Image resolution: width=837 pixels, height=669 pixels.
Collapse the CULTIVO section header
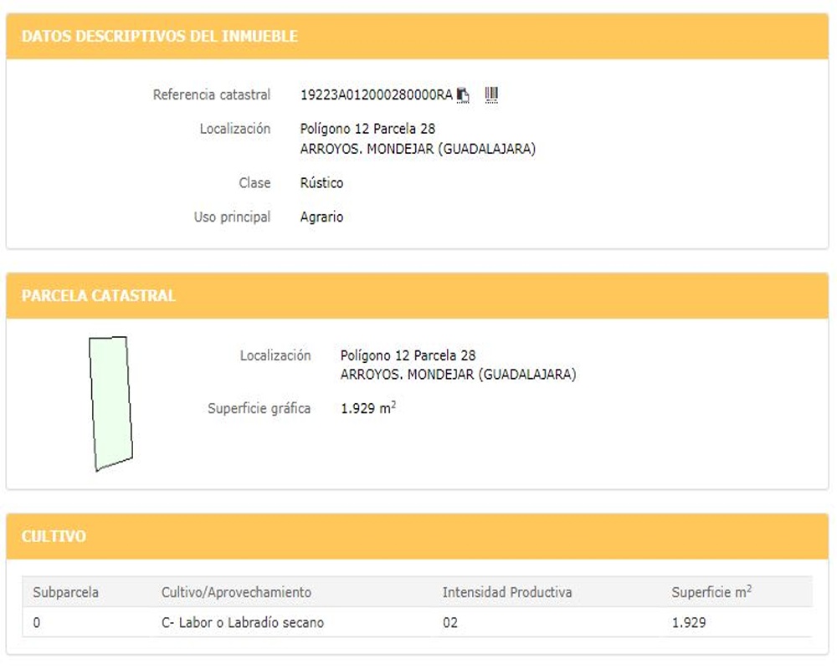(418, 536)
